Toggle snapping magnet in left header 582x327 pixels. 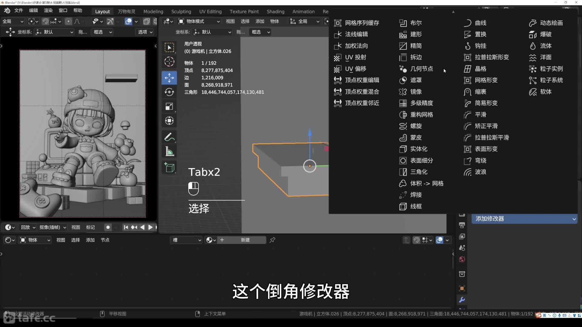coord(45,21)
